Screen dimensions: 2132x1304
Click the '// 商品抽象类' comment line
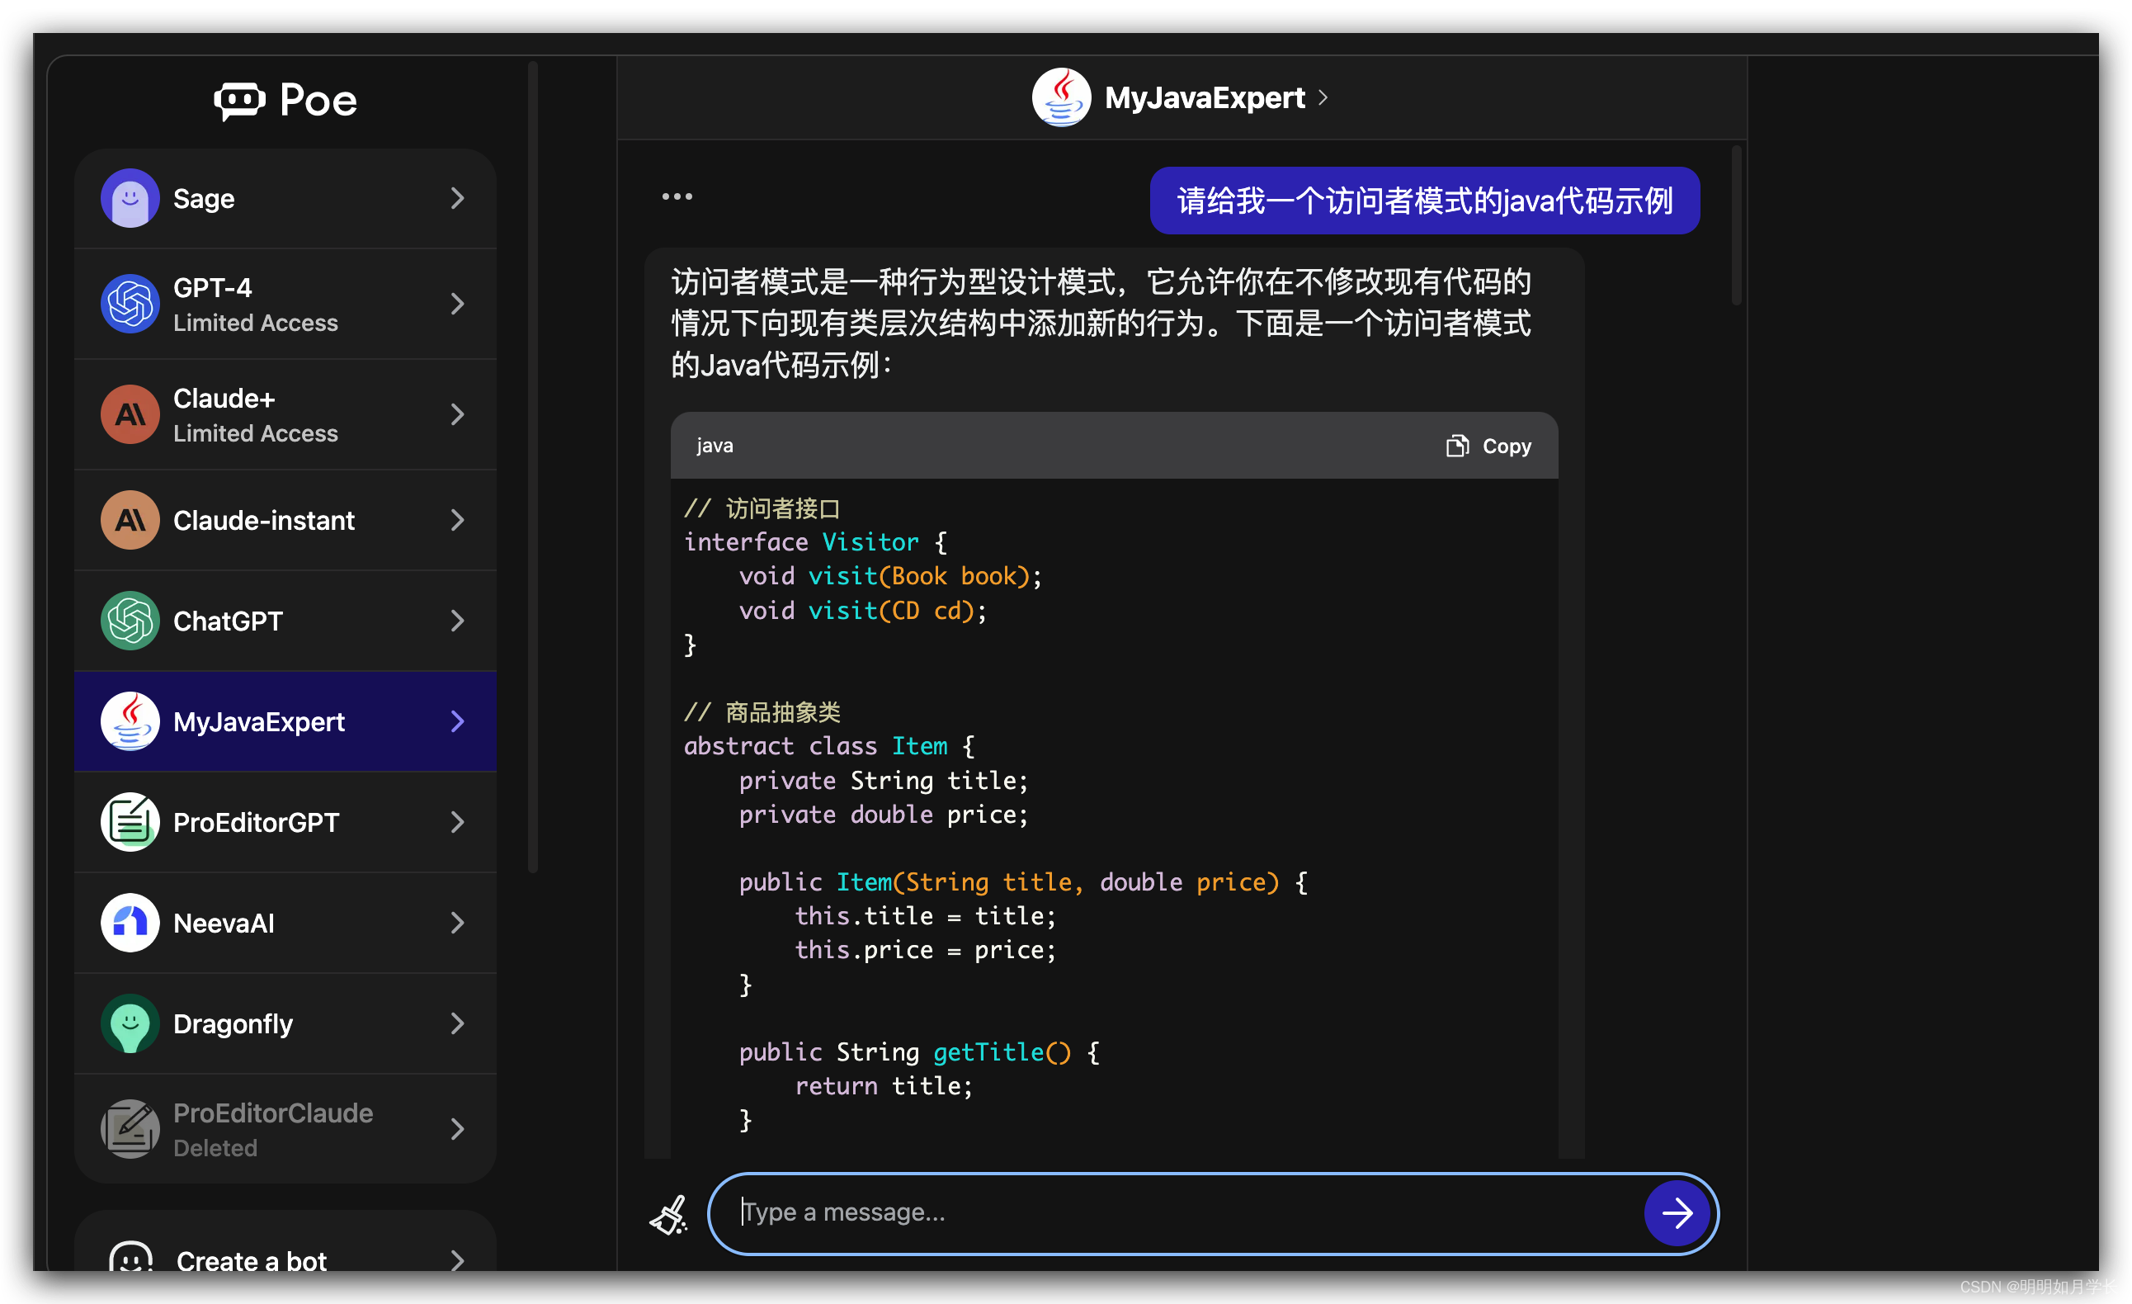point(762,712)
